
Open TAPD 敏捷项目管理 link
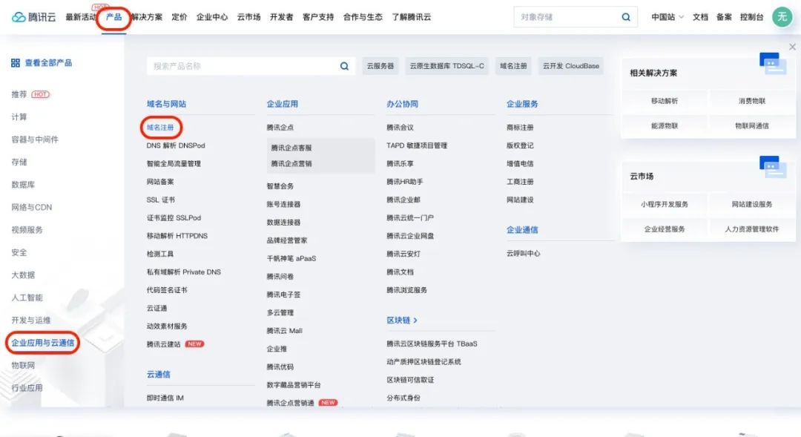[x=417, y=145]
